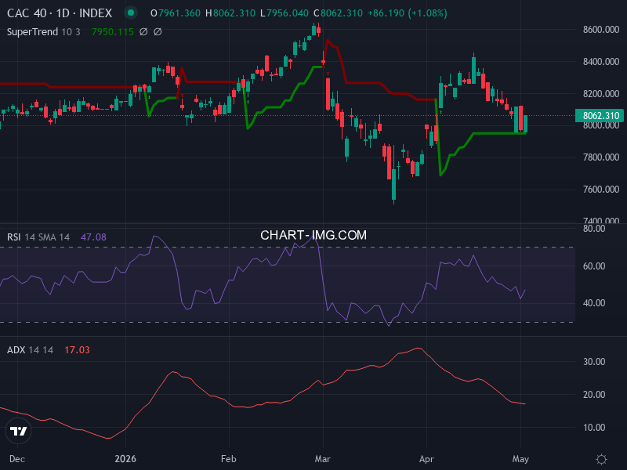
Task: Click first empty-value symbol after SuperTrend 7950.115
Action: click(143, 31)
